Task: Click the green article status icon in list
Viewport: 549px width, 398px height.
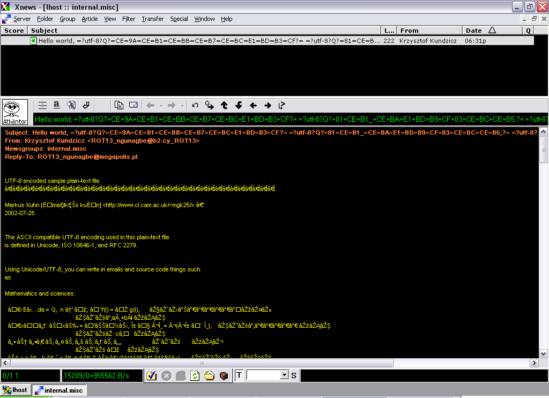Action: point(33,41)
